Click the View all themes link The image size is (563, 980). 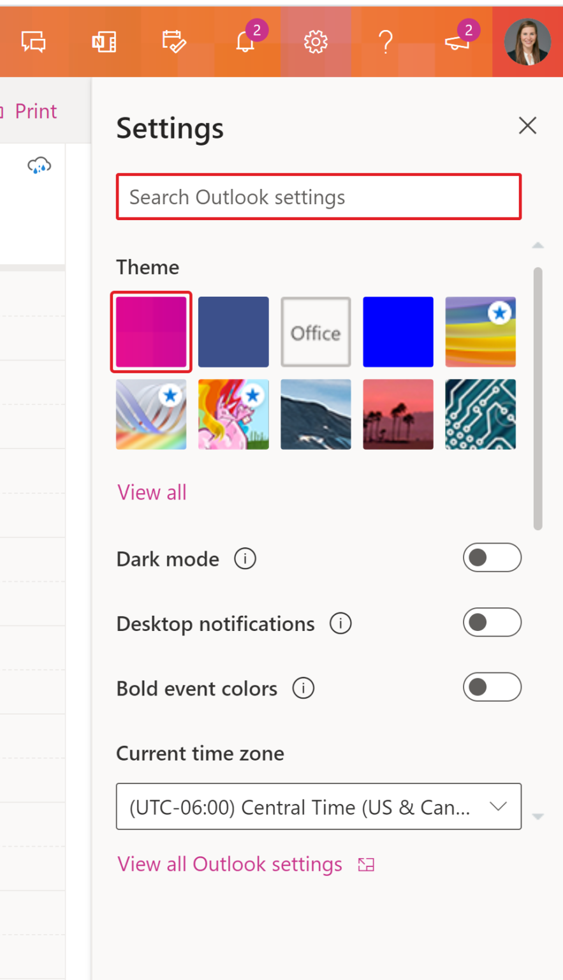pyautogui.click(x=151, y=492)
